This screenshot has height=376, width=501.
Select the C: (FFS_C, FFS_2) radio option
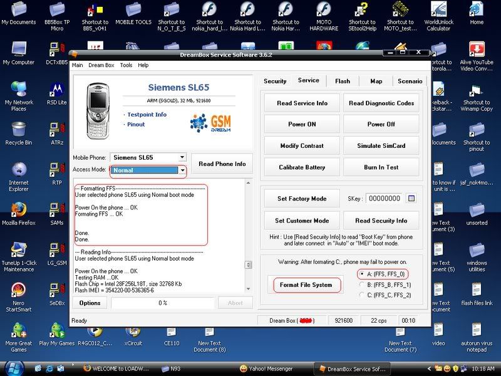click(x=362, y=295)
